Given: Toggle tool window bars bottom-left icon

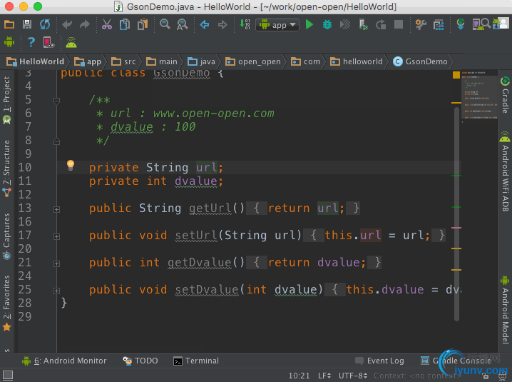Looking at the screenshot, I should pyautogui.click(x=8, y=376).
